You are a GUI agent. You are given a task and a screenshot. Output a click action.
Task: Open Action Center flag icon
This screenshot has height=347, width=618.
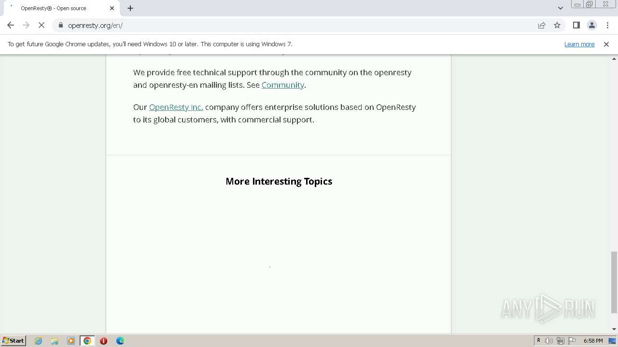point(572,341)
